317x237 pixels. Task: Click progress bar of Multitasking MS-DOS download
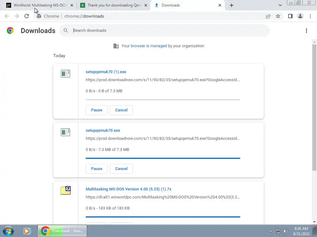pyautogui.click(x=163, y=217)
